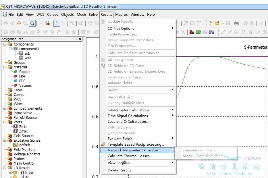Choose Calculate Thermal Losses

click(138, 156)
